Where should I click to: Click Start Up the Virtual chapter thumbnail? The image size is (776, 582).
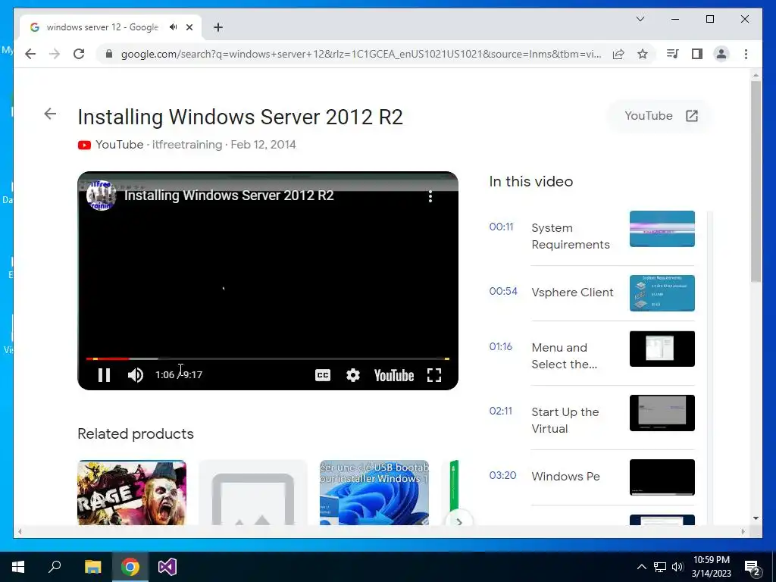(662, 413)
